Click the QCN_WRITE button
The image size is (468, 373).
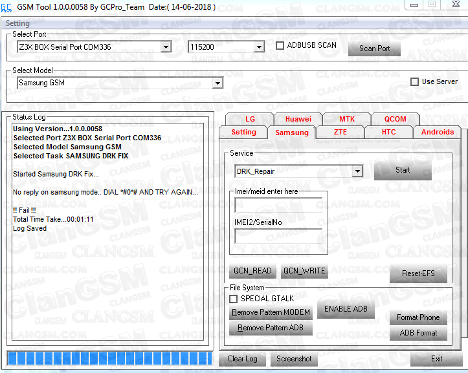point(304,271)
